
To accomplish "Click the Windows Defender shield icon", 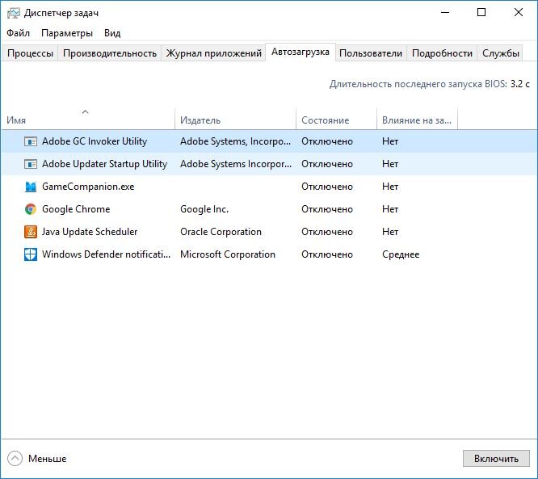I will (x=31, y=254).
